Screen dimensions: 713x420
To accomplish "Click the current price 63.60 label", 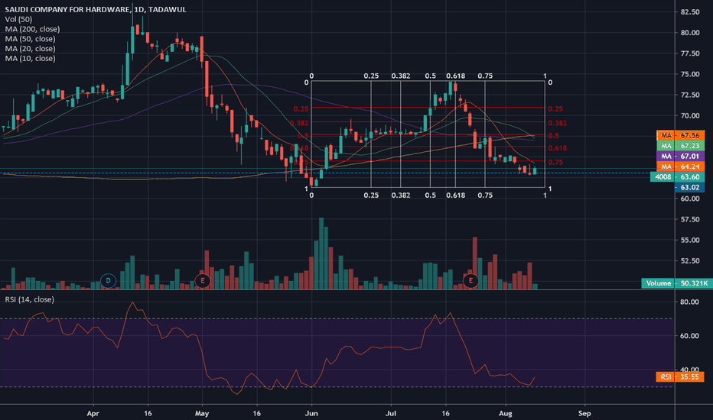I will pyautogui.click(x=678, y=177).
